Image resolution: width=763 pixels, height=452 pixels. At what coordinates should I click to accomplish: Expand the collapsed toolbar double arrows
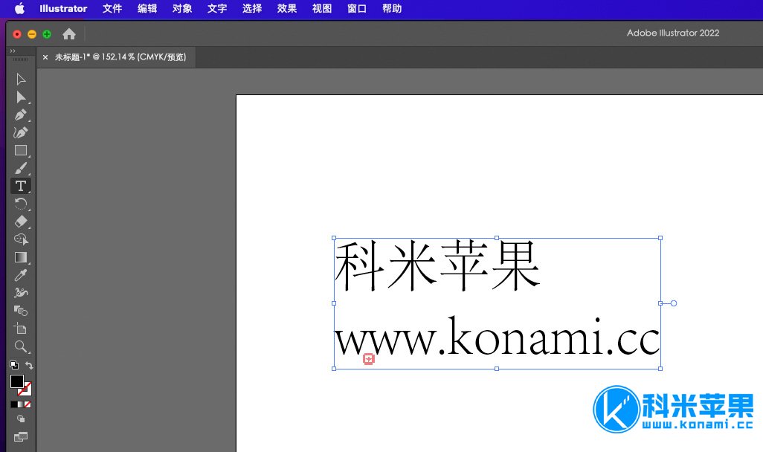tap(13, 51)
